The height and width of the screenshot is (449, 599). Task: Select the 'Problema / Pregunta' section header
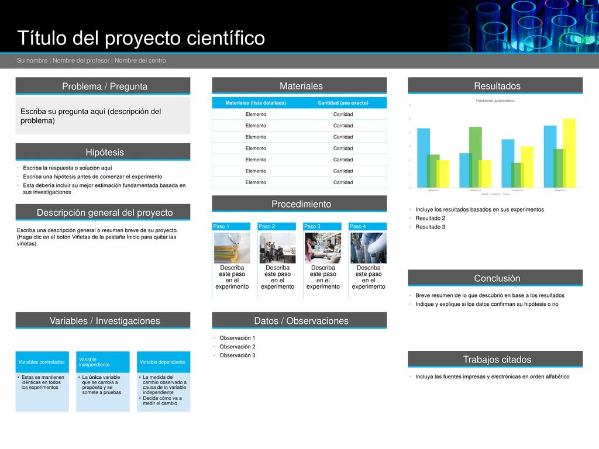(103, 86)
